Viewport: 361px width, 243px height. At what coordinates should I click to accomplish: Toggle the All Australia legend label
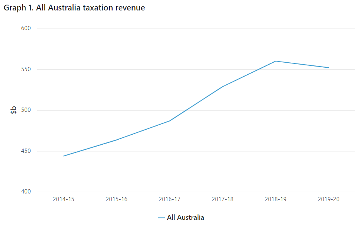coord(185,217)
